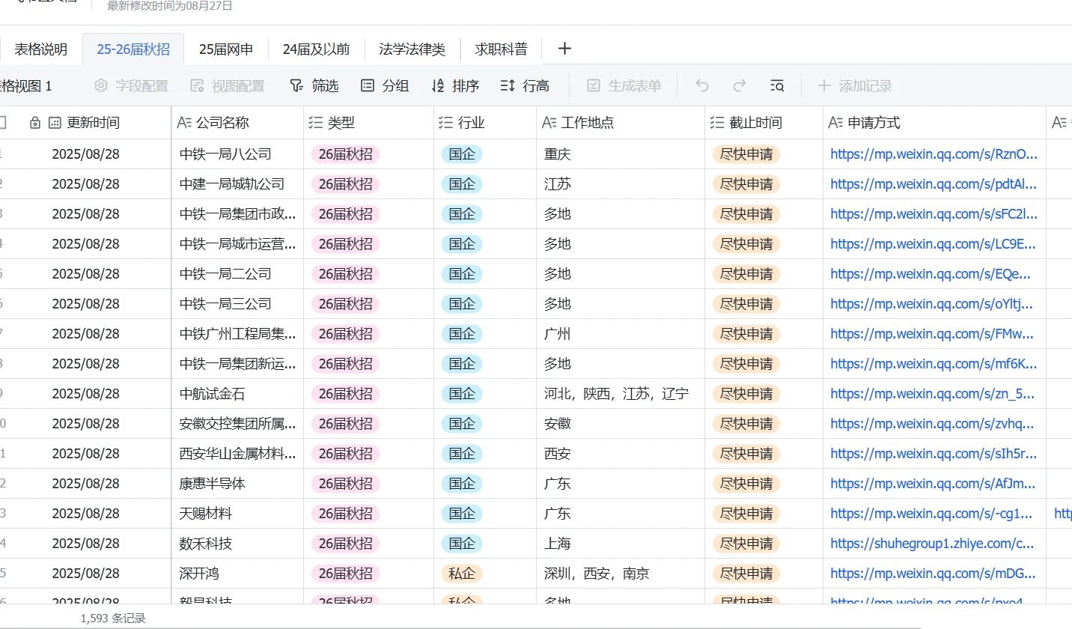Select the 天赐材料 company cell

coord(238,514)
